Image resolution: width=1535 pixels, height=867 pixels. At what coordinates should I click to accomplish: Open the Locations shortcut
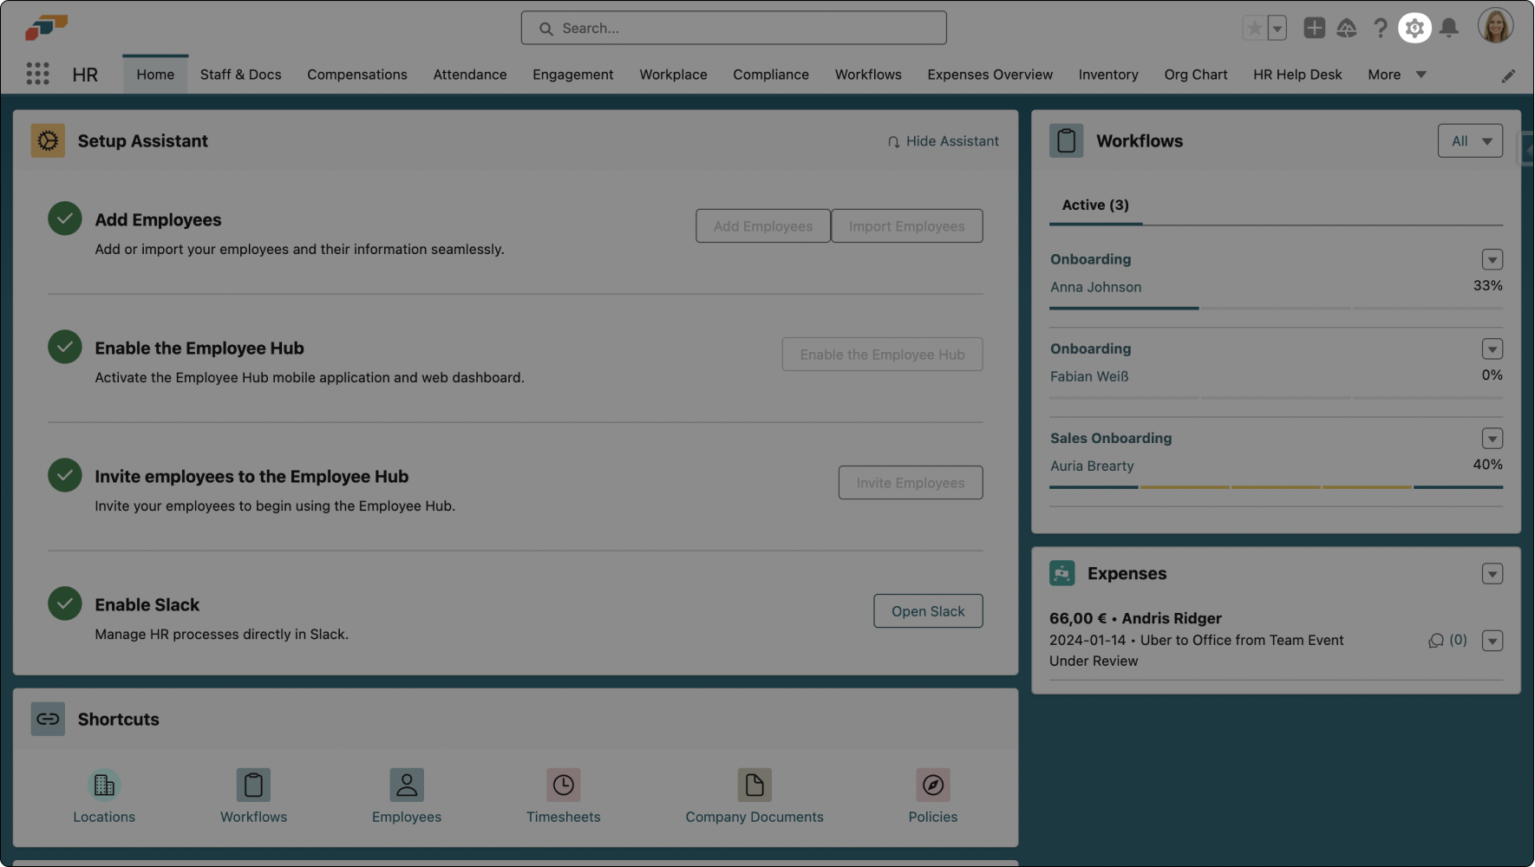(x=104, y=795)
